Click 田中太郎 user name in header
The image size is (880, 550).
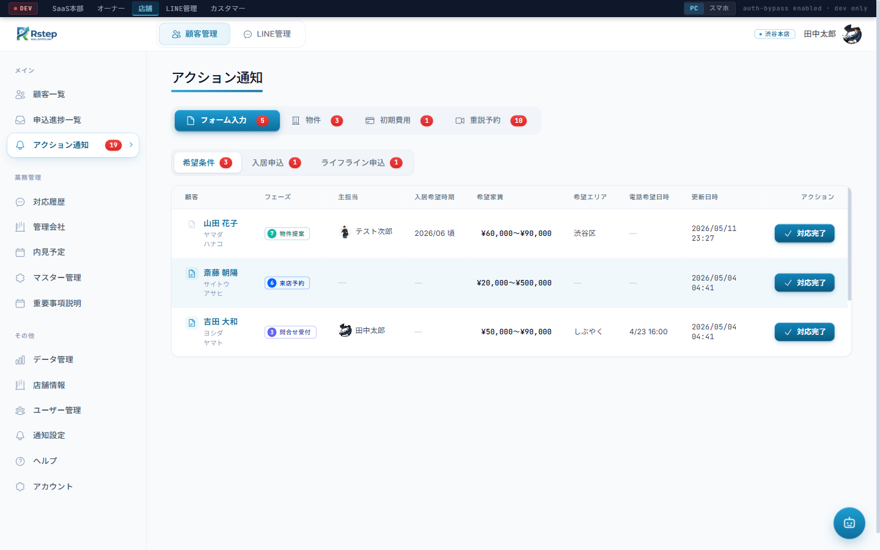coord(820,34)
